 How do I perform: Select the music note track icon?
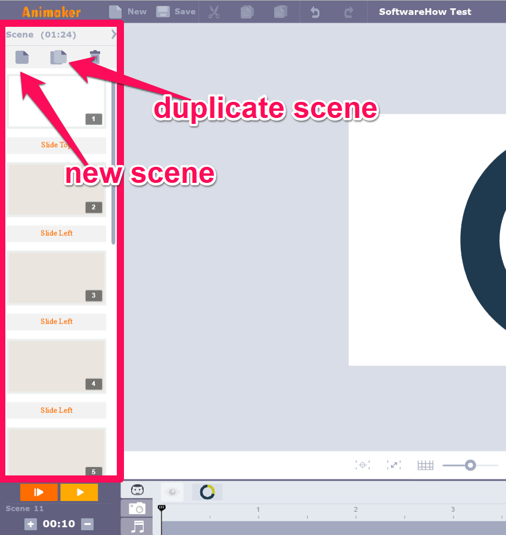tap(138, 527)
